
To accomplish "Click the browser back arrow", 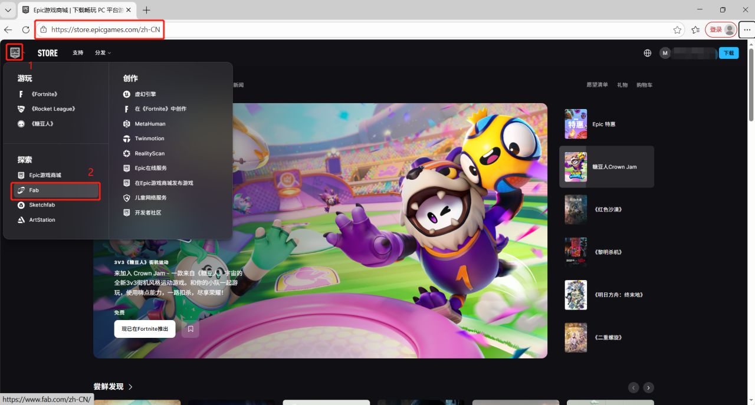I will [x=8, y=29].
